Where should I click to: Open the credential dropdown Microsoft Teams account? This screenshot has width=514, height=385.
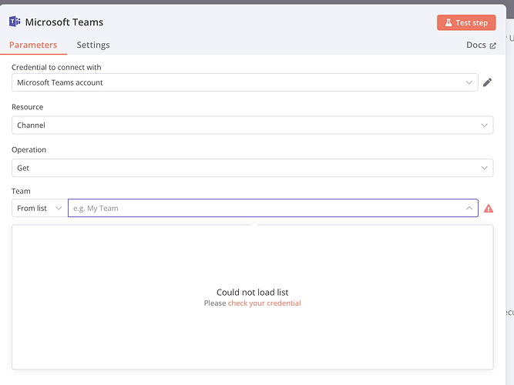(x=245, y=82)
